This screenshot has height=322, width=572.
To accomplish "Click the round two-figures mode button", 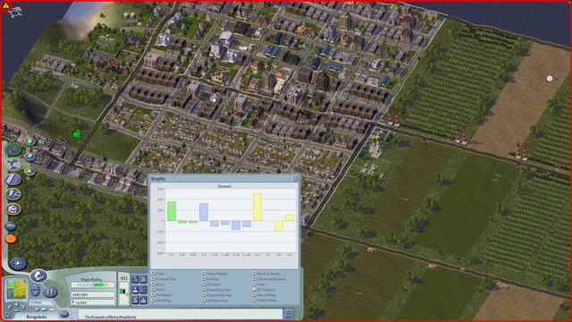I will click(50, 292).
